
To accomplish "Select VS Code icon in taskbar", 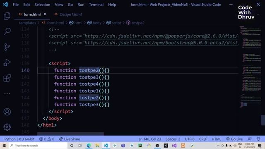I will tap(106, 145).
